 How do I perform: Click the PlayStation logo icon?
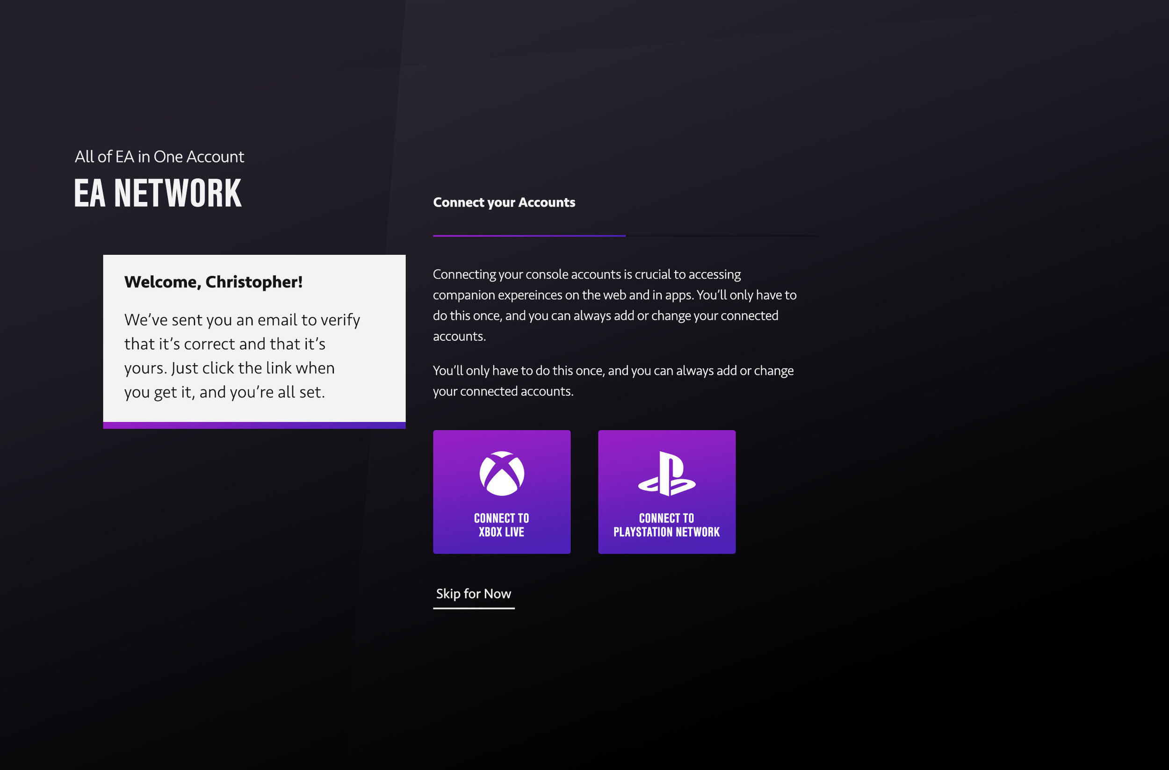[x=666, y=474]
